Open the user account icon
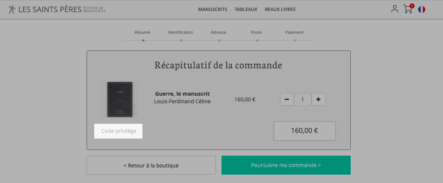 coord(394,9)
